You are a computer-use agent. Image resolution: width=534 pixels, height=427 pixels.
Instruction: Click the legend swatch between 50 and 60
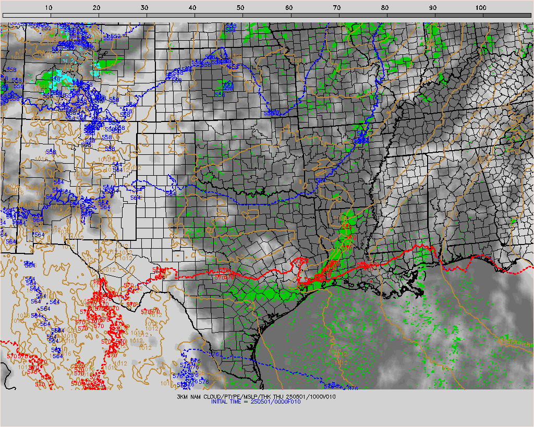coord(266,15)
